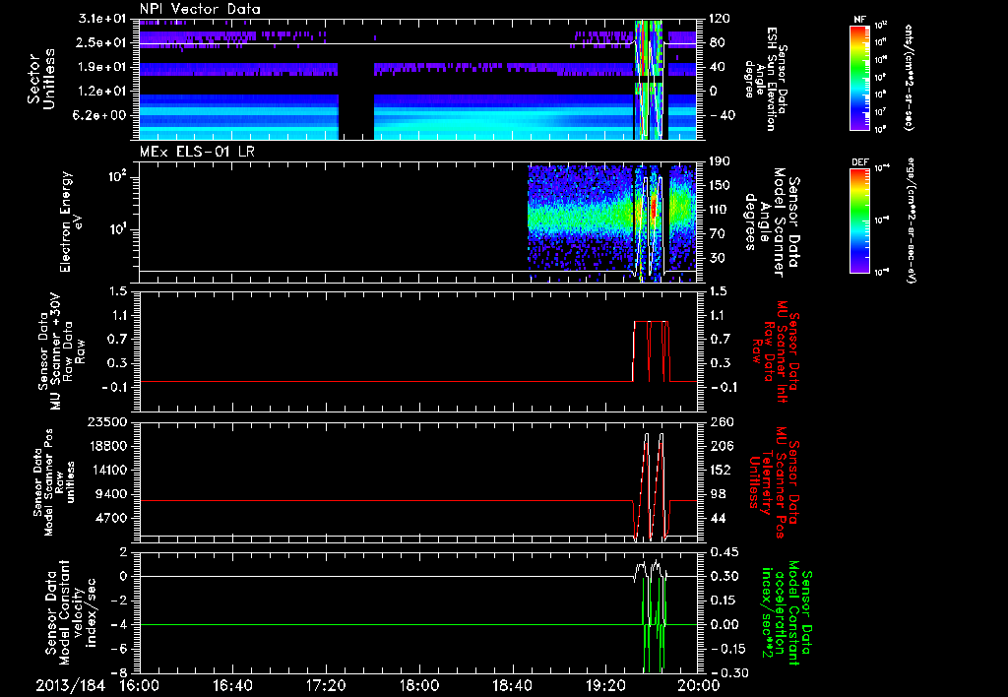This screenshot has height=697, width=1008.
Task: Click the 18:40 time axis label
Action: click(x=512, y=685)
